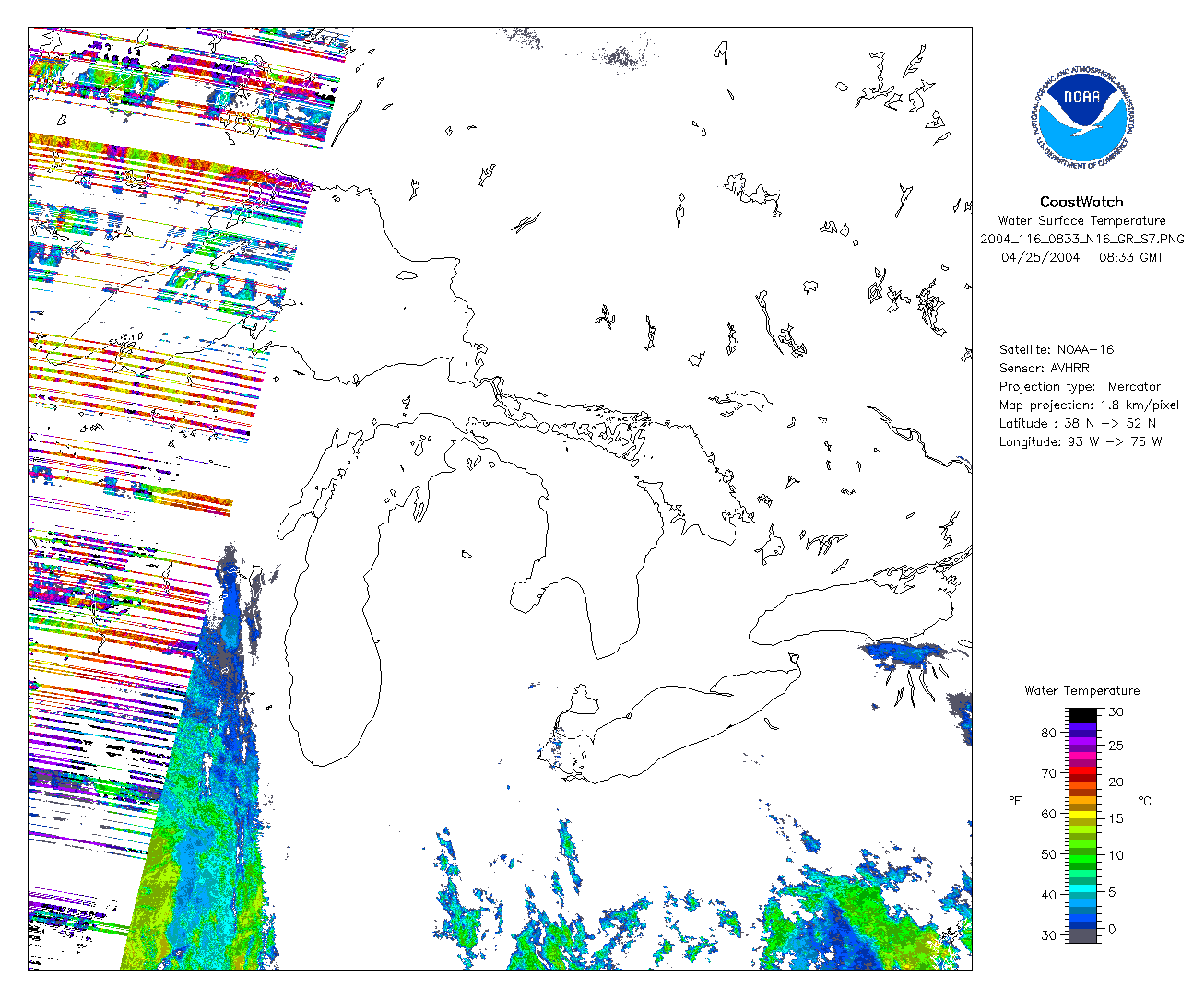Click the time 08:33 GMT
Screen dimensions: 1193x999
[1131, 257]
